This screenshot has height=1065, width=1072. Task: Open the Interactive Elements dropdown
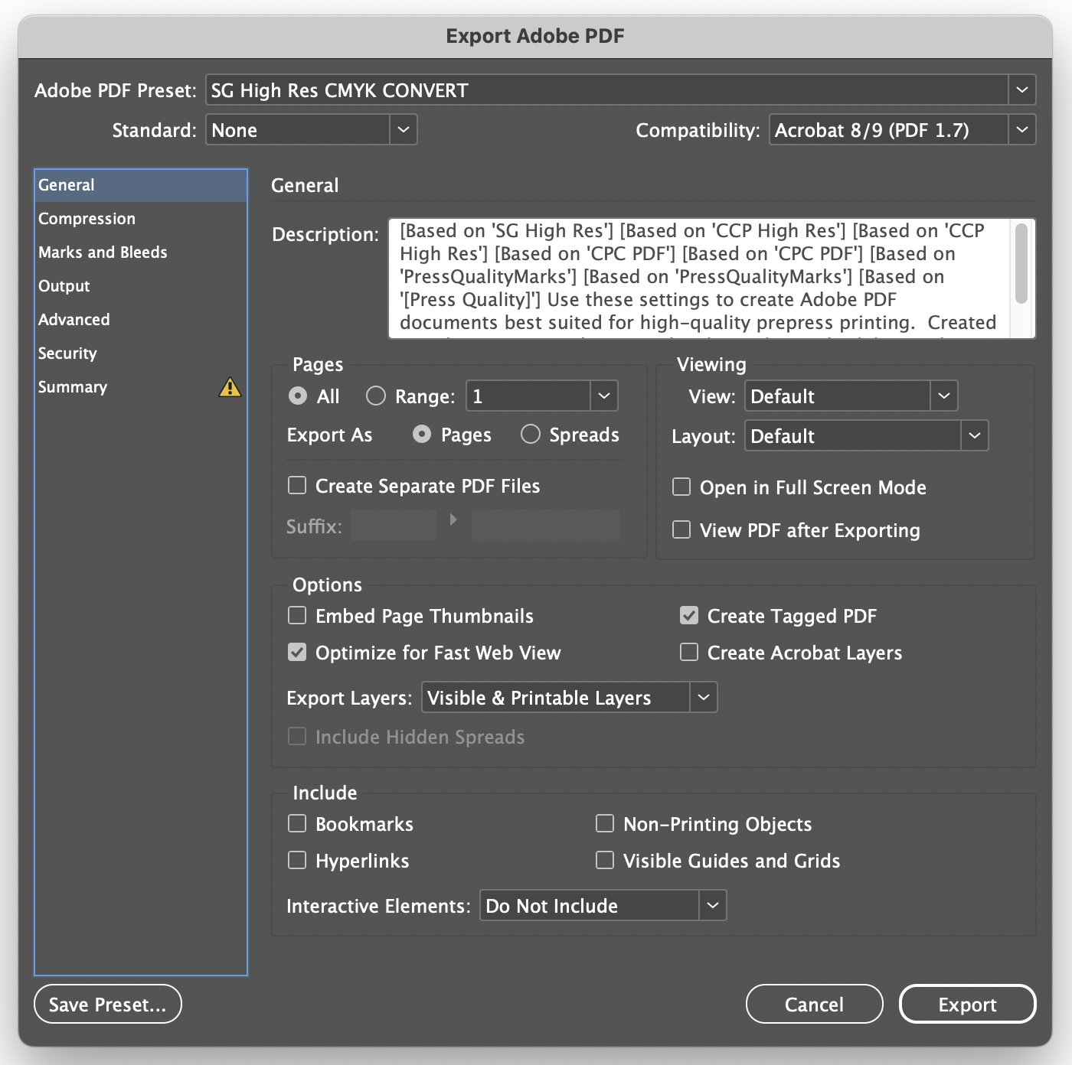click(x=603, y=906)
